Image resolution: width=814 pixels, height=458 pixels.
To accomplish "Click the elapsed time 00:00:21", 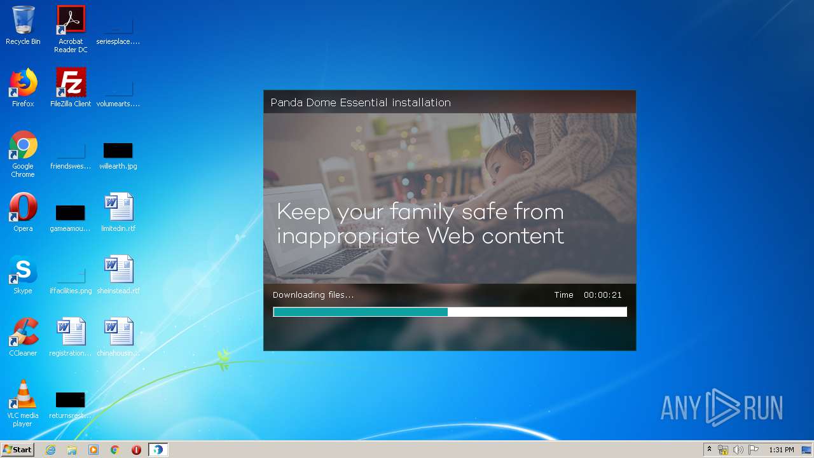I will pyautogui.click(x=603, y=295).
